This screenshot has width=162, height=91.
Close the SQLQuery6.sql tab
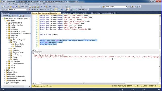point(60,13)
